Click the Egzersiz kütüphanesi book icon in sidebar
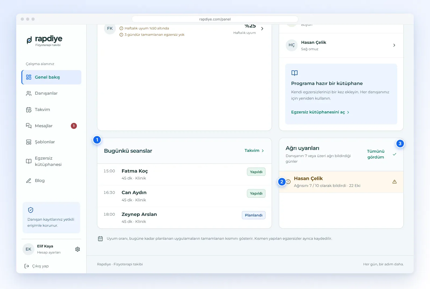This screenshot has width=430, height=289. 29,161
